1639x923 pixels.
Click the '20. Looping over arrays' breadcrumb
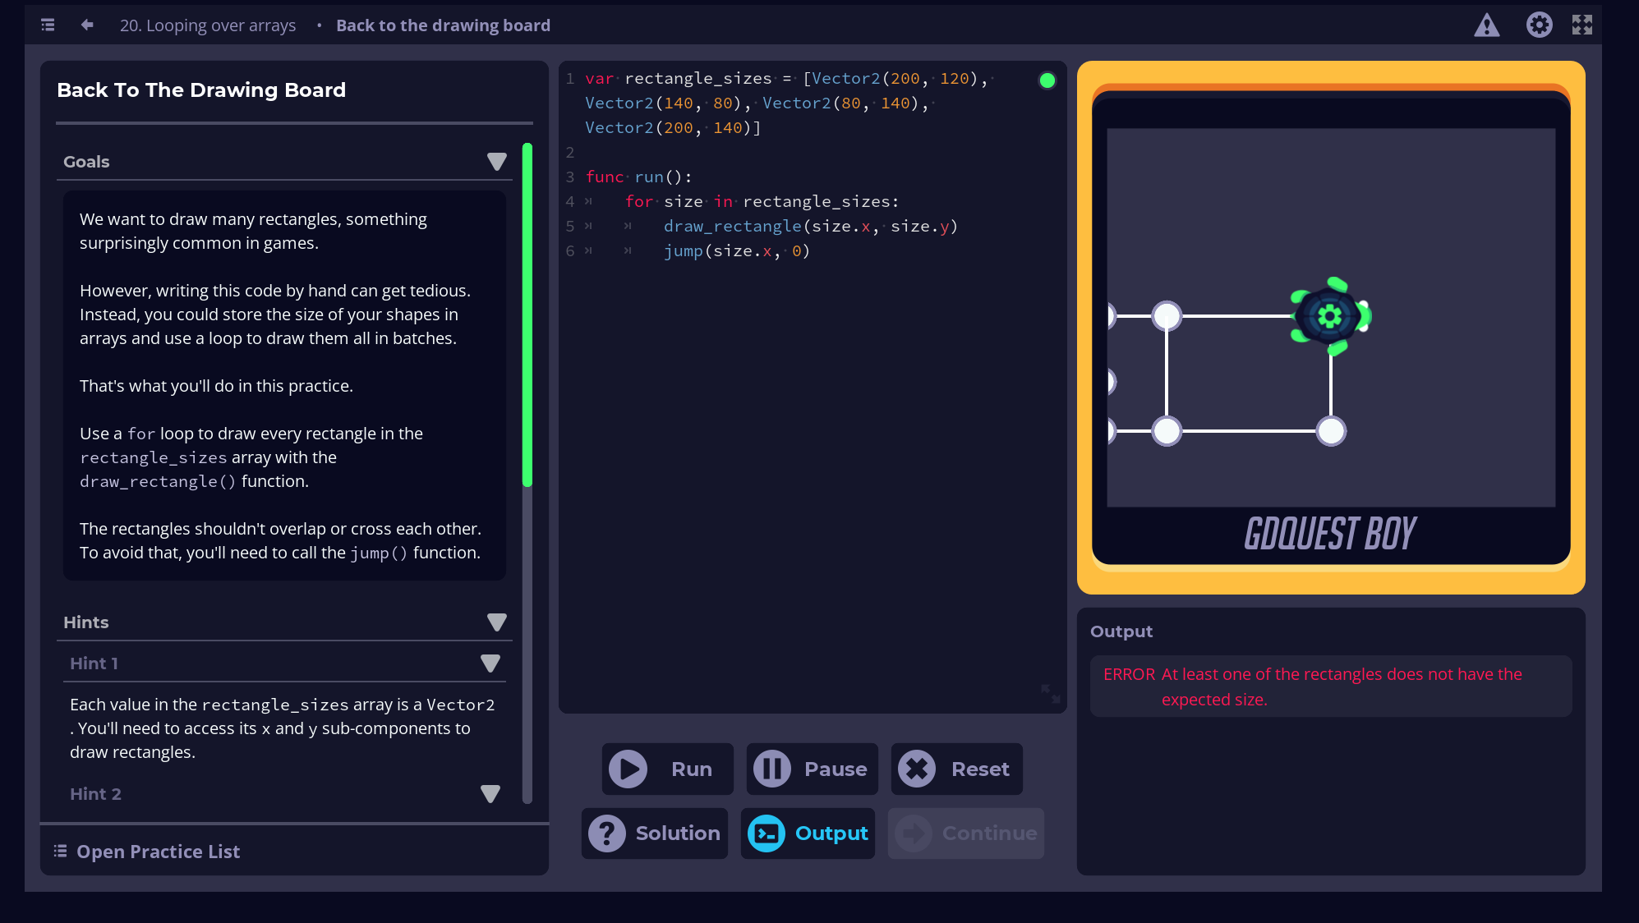pyautogui.click(x=208, y=25)
